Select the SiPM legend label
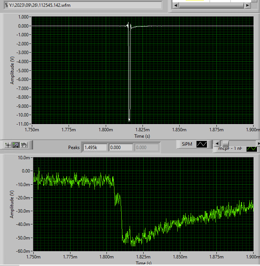 (x=187, y=144)
